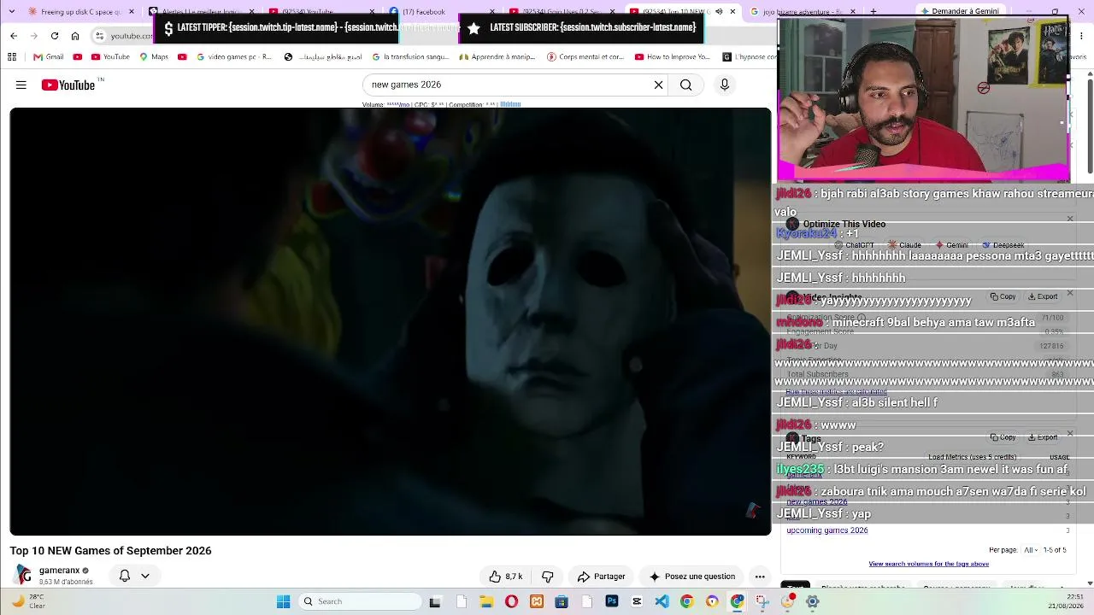The width and height of the screenshot is (1094, 615).
Task: Open the How to Improve Yo... bookmark
Action: 673,57
